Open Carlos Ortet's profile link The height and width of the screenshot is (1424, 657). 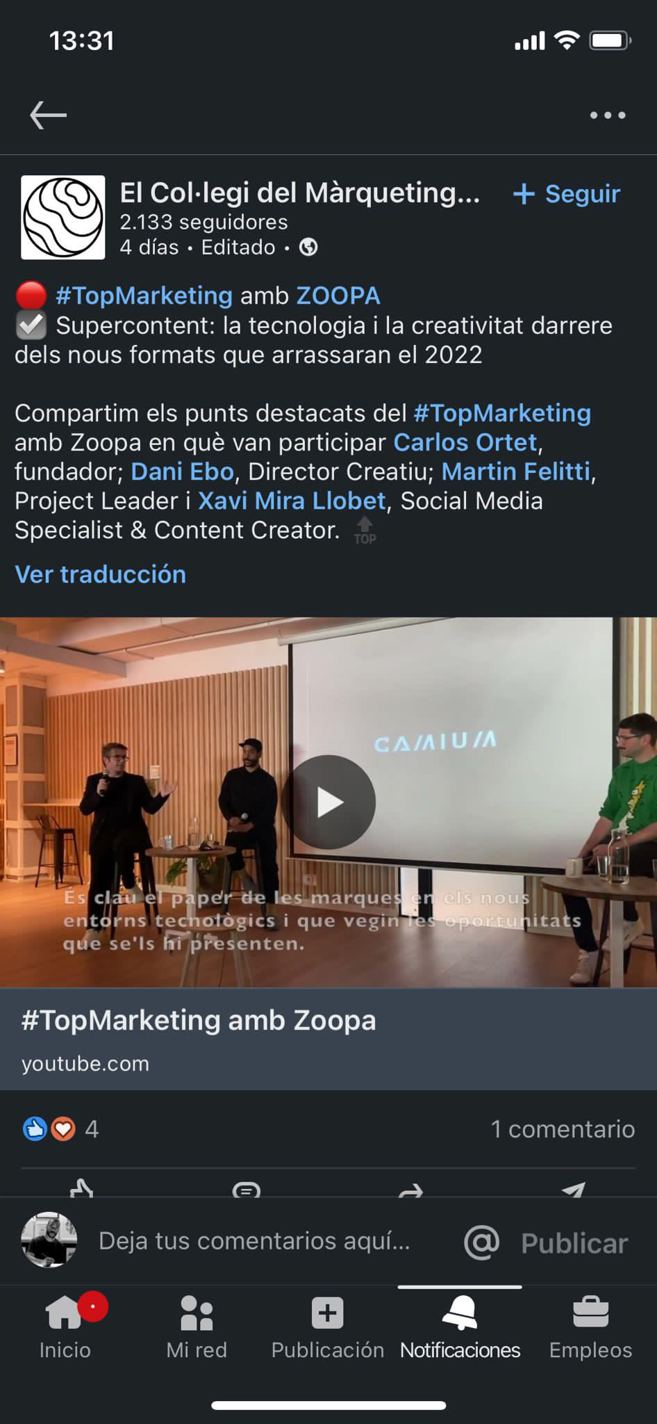(465, 442)
